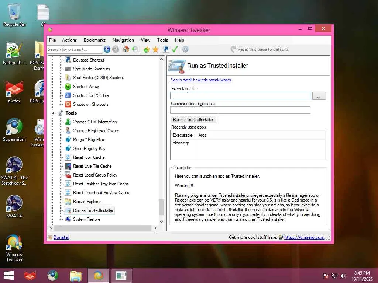The image size is (378, 283).
Task: Click the horizontal scrollbar left arrow
Action: (x=51, y=228)
